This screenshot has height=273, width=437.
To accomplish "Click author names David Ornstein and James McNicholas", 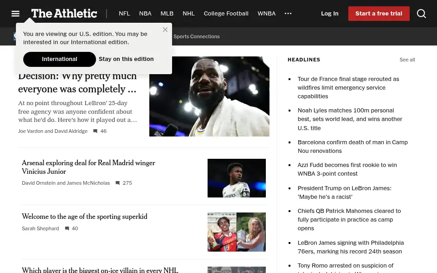I will [66, 183].
